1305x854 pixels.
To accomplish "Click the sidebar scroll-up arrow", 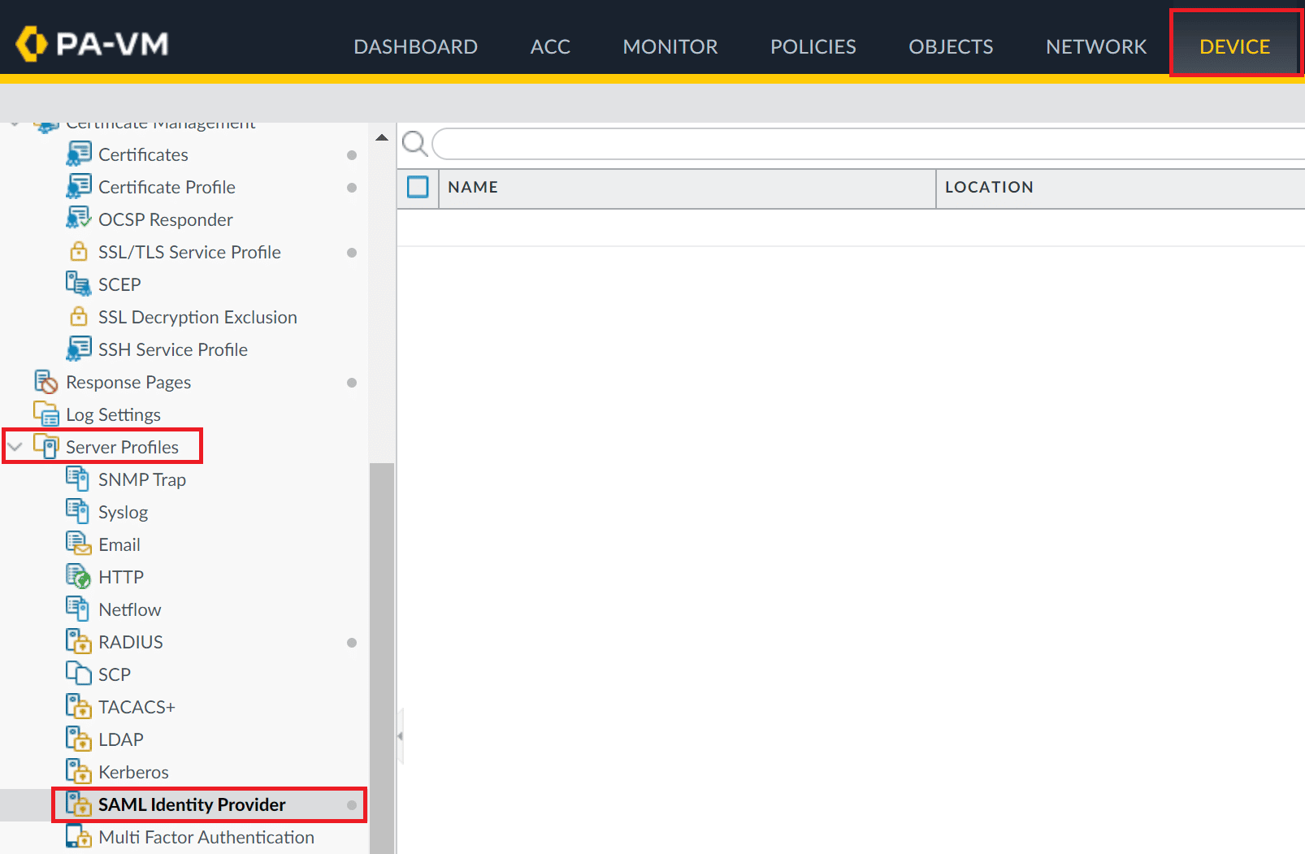I will click(x=382, y=137).
